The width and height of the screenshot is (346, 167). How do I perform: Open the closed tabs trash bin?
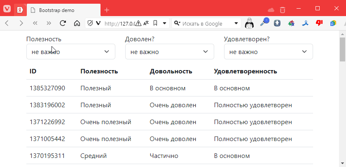[282, 10]
